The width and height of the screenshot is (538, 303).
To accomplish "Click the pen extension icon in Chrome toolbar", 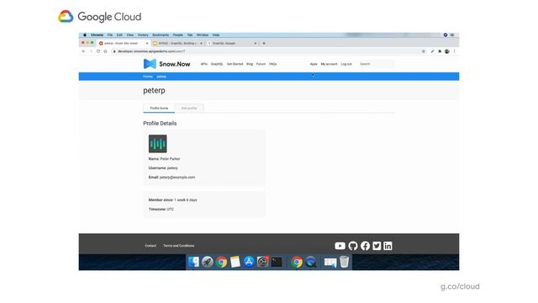I will [x=432, y=51].
